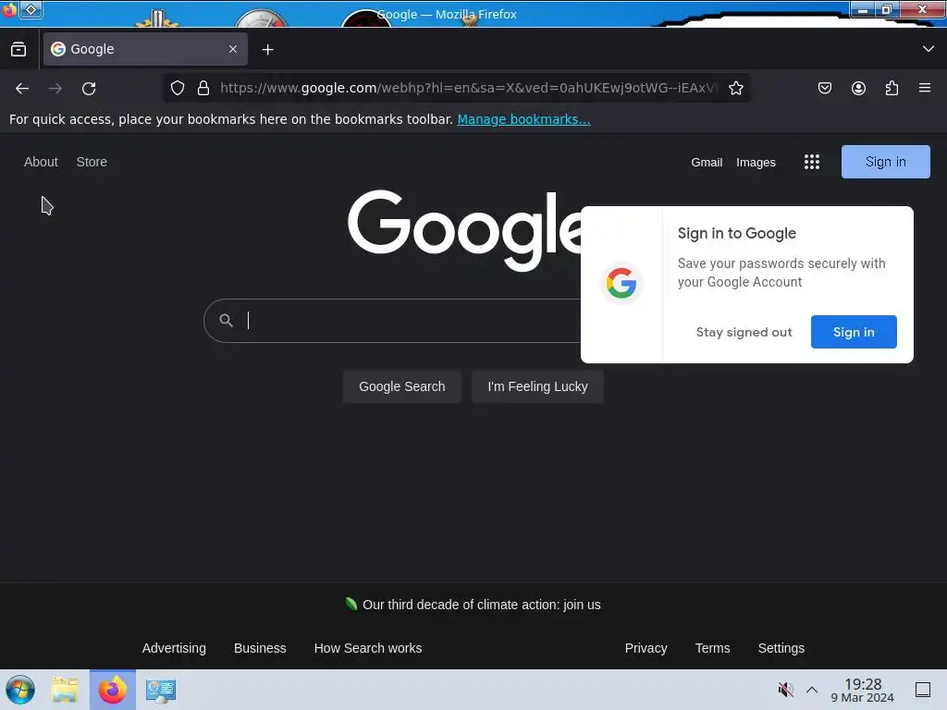Open Firefox View (recent browsing) icon
Screen dimensions: 947x710
(18, 49)
